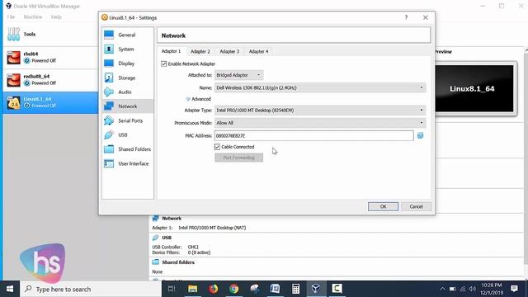
Task: Open the File menu in VirtualBox Manager
Action: 11,16
